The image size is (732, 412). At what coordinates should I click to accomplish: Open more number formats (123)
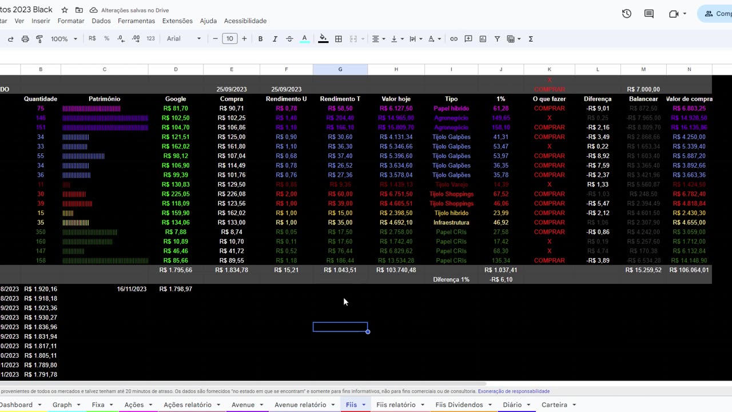[150, 39]
